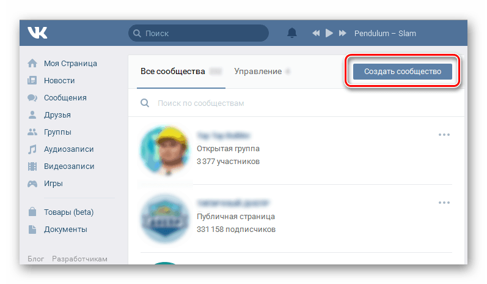
Task: Click the people icon beside Группы
Action: [32, 132]
